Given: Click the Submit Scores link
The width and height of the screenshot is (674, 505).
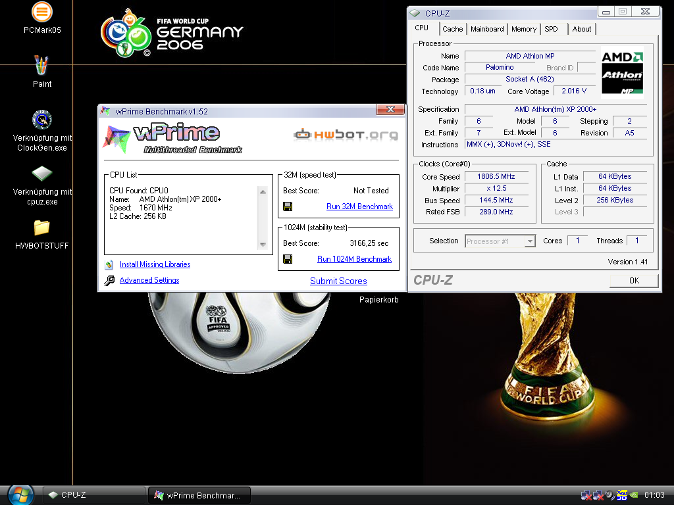Looking at the screenshot, I should 338,281.
